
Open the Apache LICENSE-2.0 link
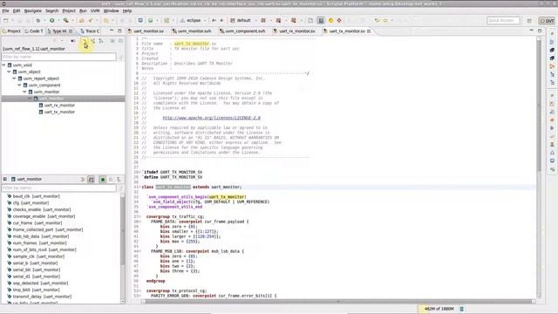[x=211, y=118]
